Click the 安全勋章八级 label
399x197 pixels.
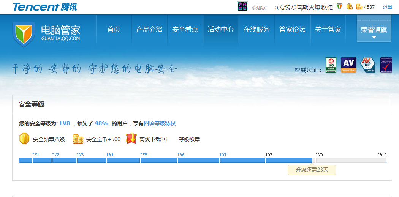[49, 139]
